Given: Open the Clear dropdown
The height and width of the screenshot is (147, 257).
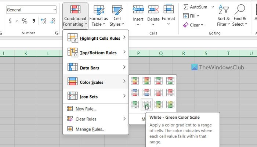Looking at the screenshot, I should click(x=202, y=25).
